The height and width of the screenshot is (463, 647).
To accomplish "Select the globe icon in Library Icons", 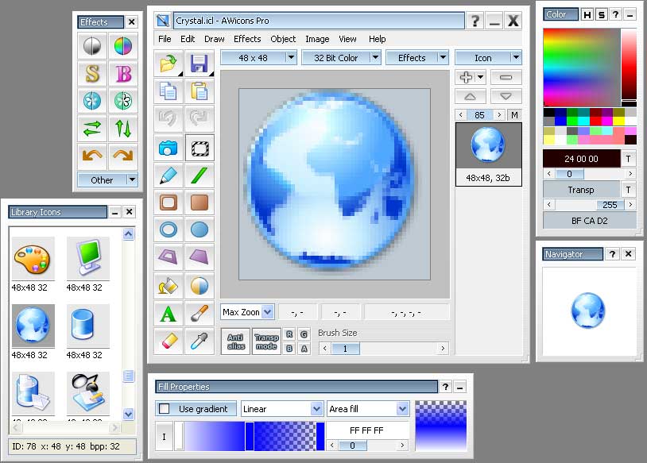I will coord(33,326).
